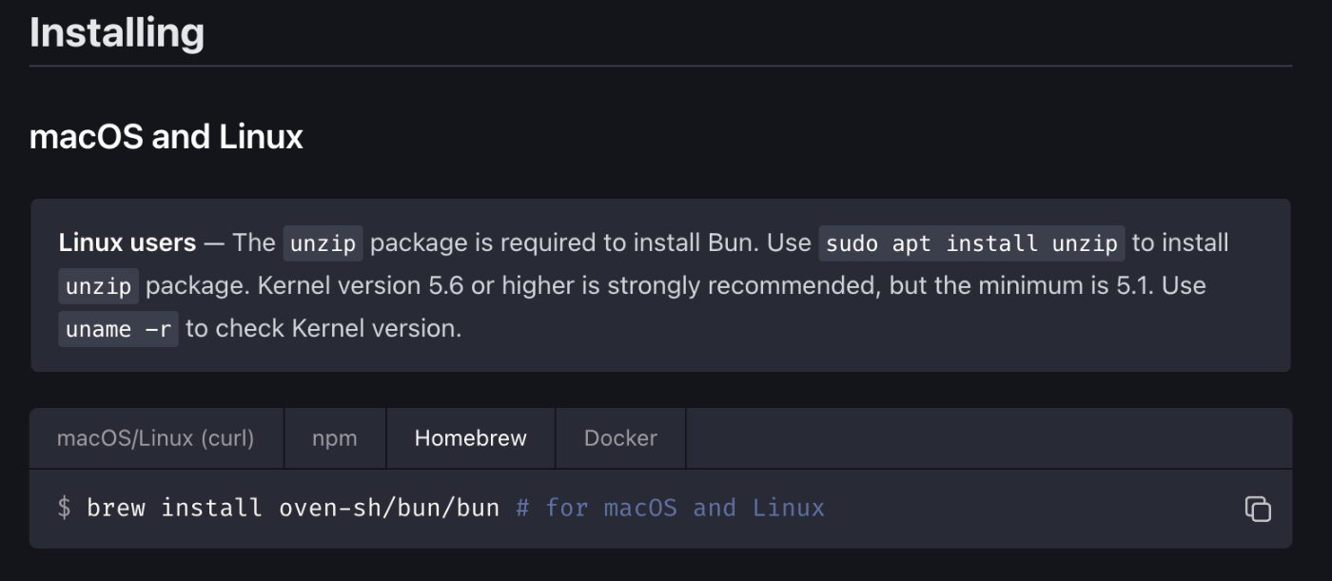Select the Homebrew tab
The width and height of the screenshot is (1332, 581).
pos(471,438)
